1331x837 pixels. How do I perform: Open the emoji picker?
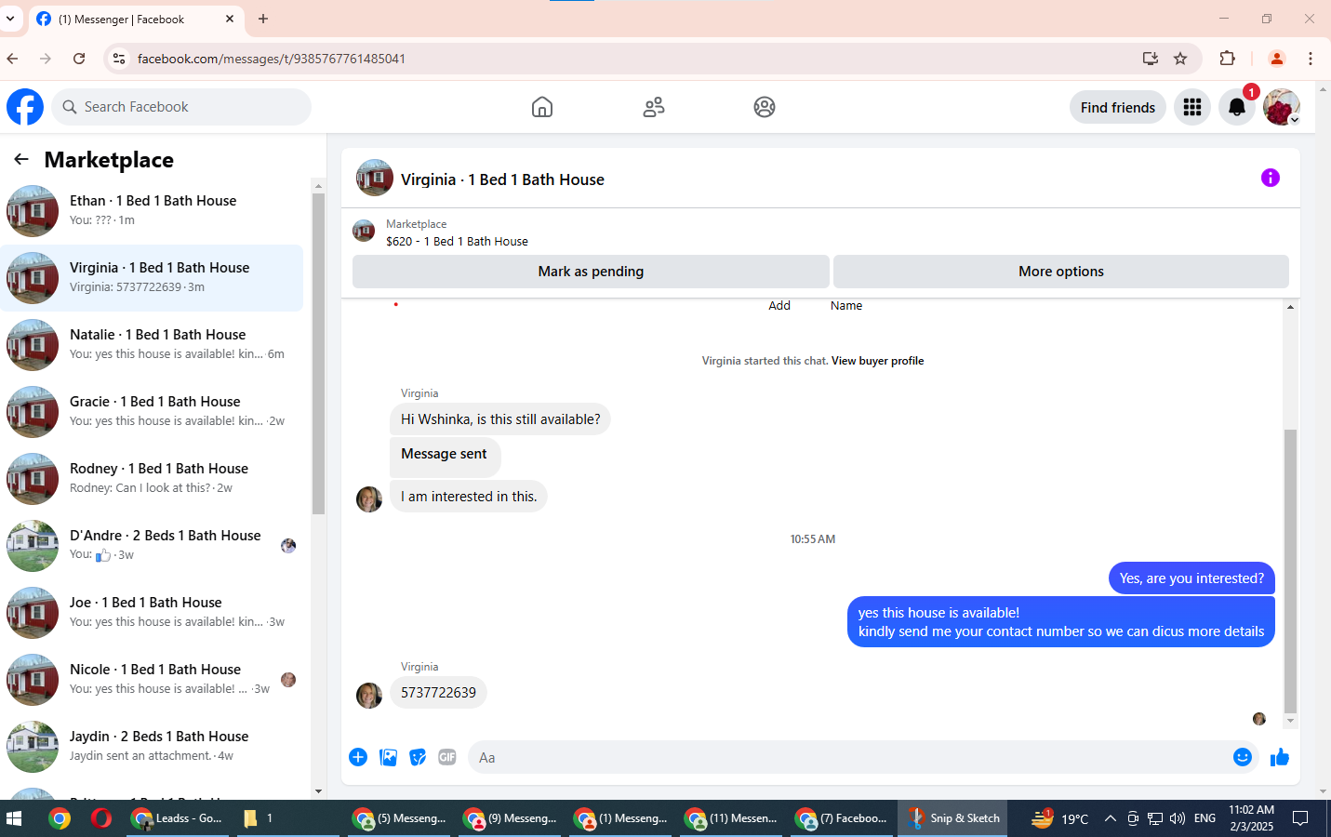(1243, 757)
